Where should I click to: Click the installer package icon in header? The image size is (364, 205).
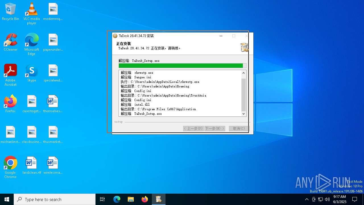click(244, 47)
